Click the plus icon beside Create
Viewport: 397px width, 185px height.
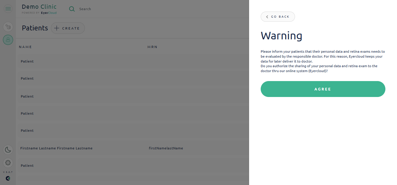57,28
